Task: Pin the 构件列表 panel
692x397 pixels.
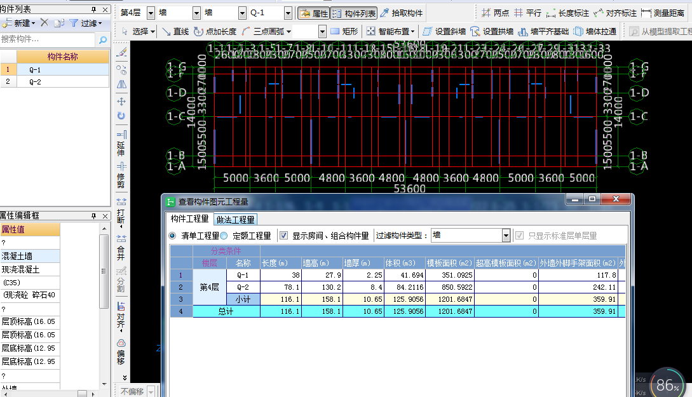Action: point(93,10)
